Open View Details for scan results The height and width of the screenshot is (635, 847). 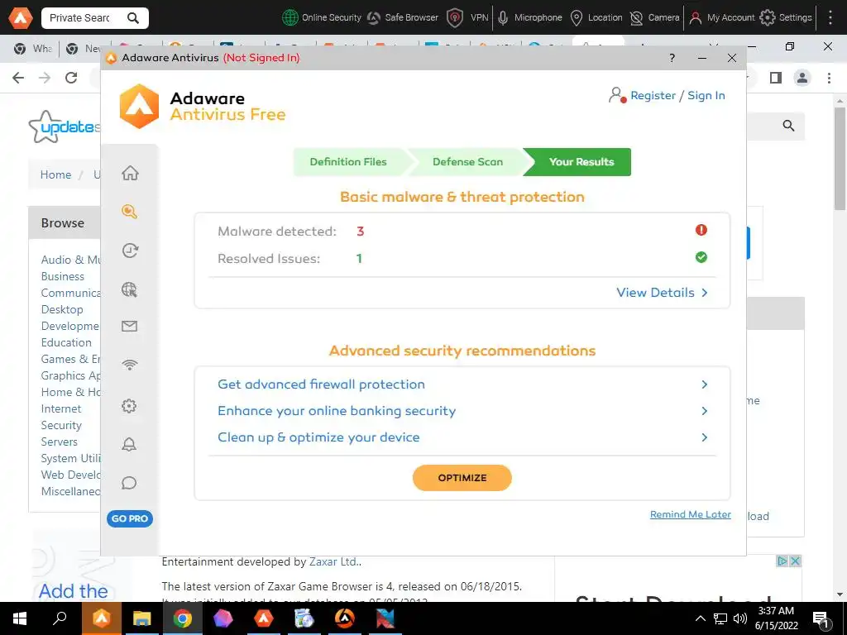tap(663, 293)
